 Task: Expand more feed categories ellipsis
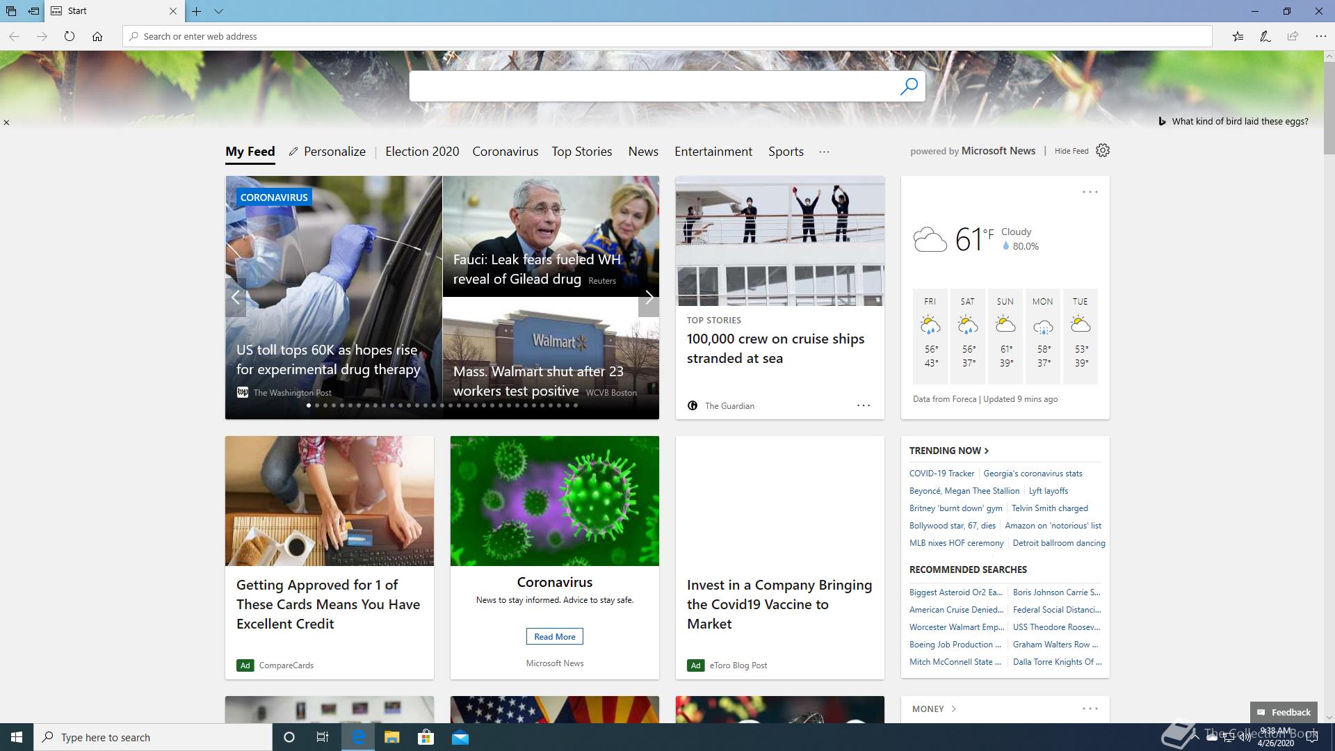[x=825, y=152]
